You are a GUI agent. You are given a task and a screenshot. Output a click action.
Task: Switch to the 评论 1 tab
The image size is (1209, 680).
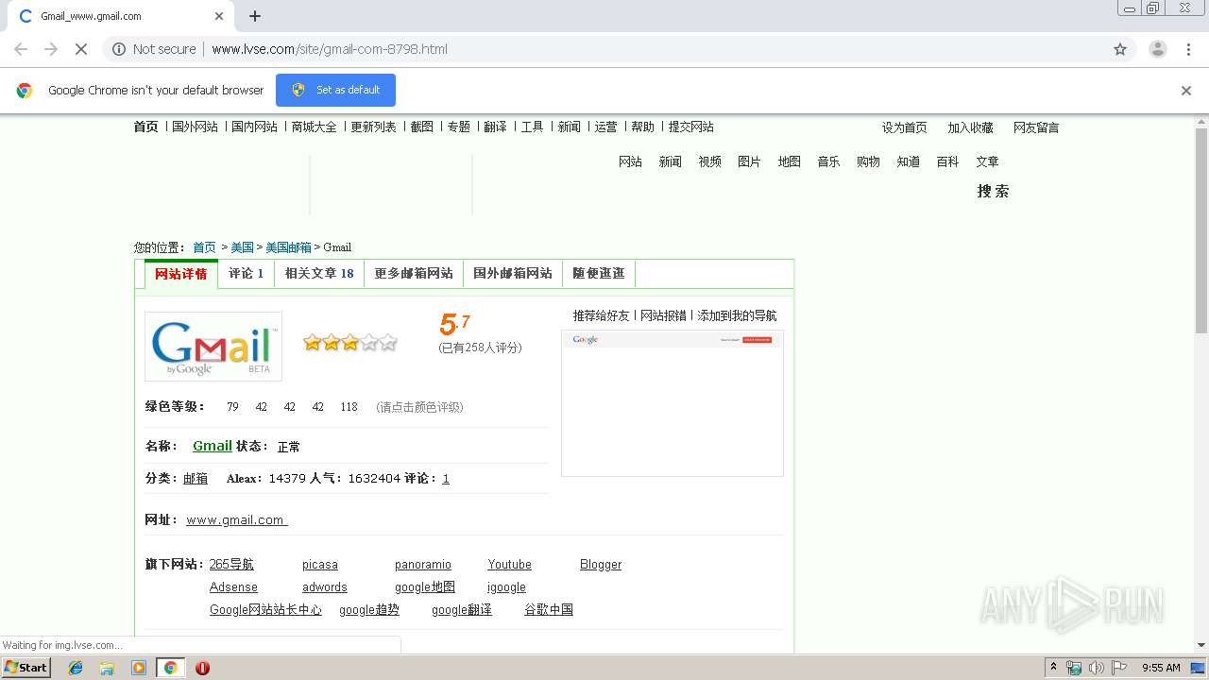tap(247, 274)
